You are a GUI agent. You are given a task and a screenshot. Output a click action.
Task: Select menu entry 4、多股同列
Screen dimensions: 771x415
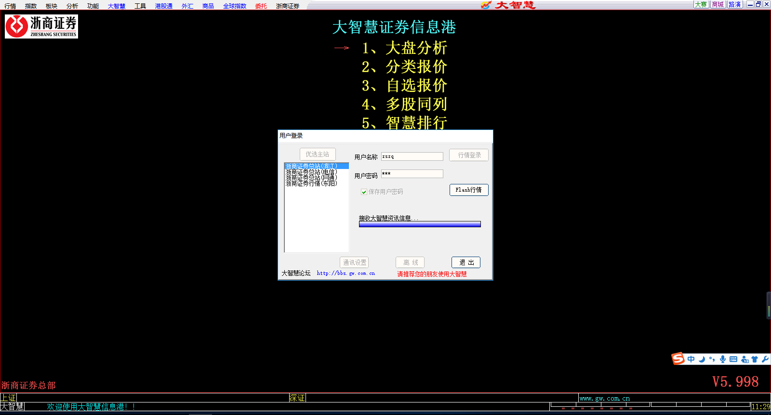tap(404, 104)
